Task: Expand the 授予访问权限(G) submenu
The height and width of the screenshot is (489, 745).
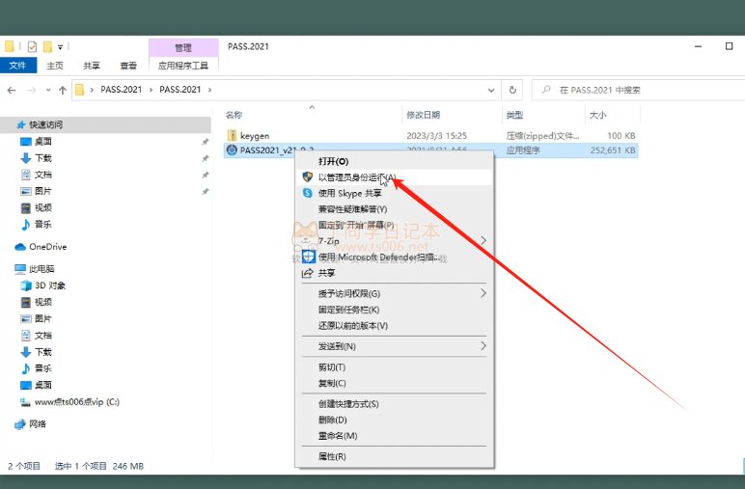Action: [483, 293]
